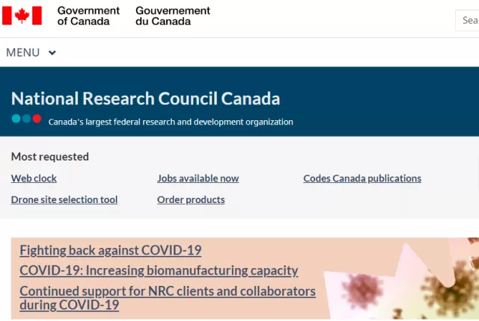Click the teal dot in NRC logo
The image size is (479, 321).
coord(16,119)
